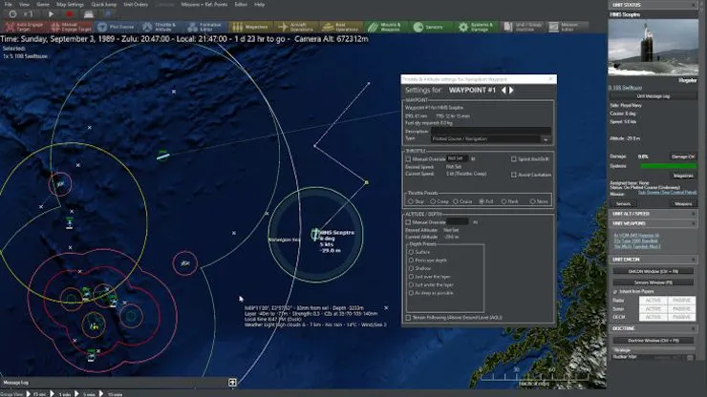Image resolution: width=707 pixels, height=397 pixels.
Task: Open Aircraft Operations from the toolbar
Action: (x=296, y=27)
